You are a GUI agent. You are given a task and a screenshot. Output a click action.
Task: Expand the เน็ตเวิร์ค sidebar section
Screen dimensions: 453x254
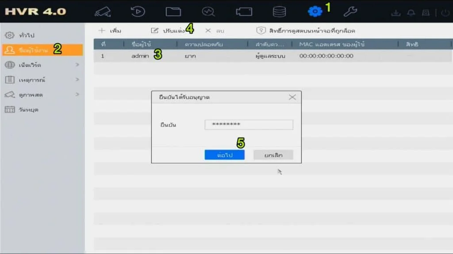pyautogui.click(x=42, y=65)
